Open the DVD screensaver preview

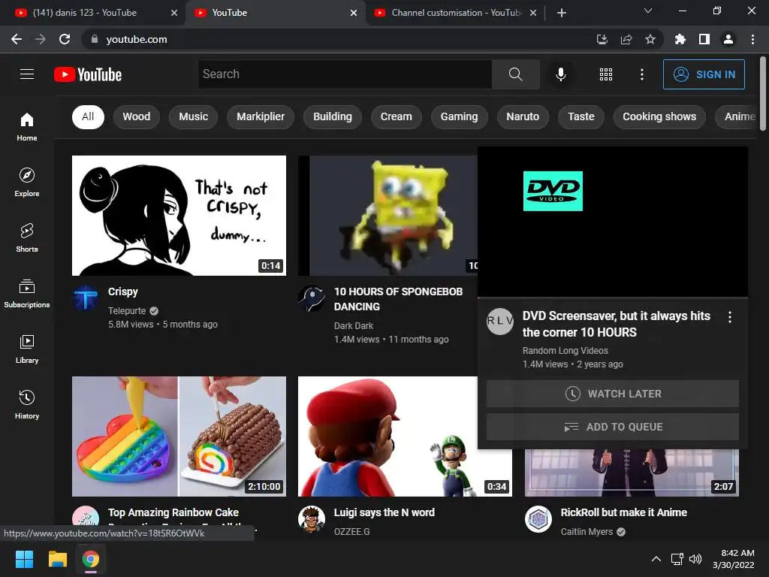(613, 222)
